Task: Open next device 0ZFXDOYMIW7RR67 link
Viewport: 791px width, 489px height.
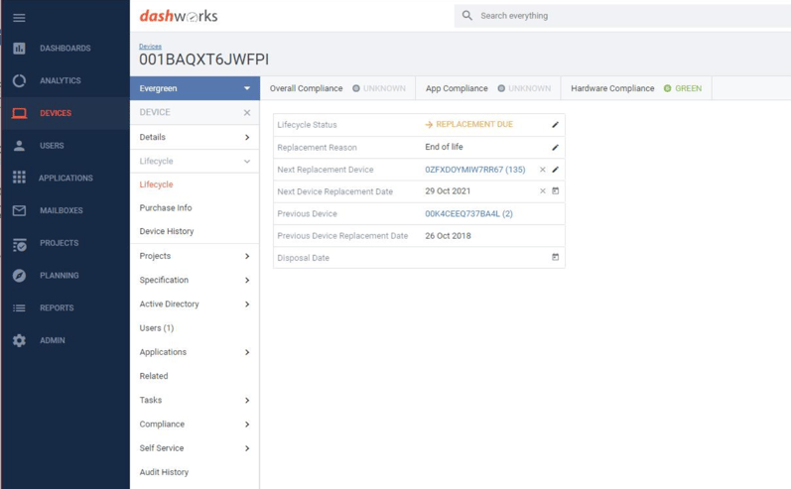Action: 474,170
